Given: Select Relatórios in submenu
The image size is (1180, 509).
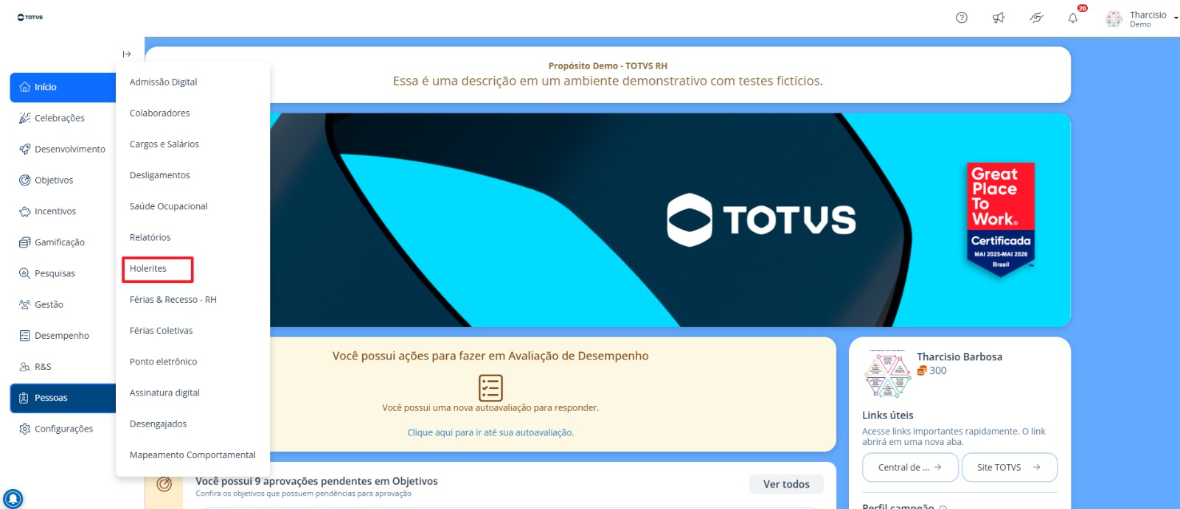Looking at the screenshot, I should 150,237.
